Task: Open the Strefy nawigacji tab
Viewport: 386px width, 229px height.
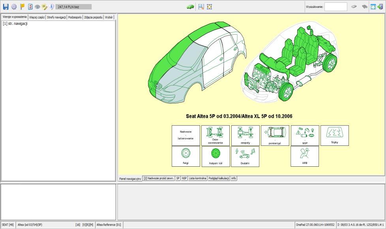Action: click(x=56, y=17)
